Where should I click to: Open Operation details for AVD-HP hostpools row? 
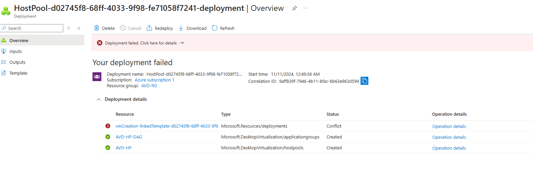coord(449,148)
